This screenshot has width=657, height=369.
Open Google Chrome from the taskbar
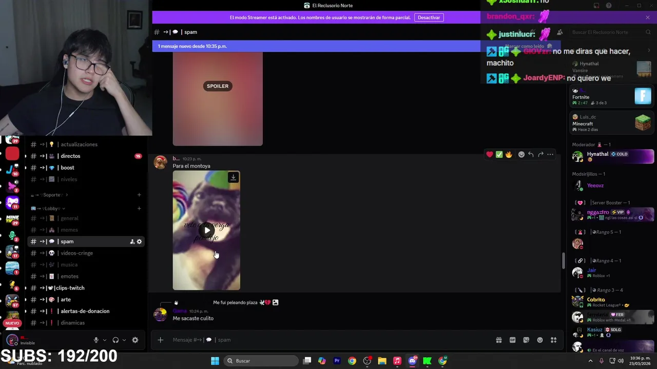click(x=352, y=361)
